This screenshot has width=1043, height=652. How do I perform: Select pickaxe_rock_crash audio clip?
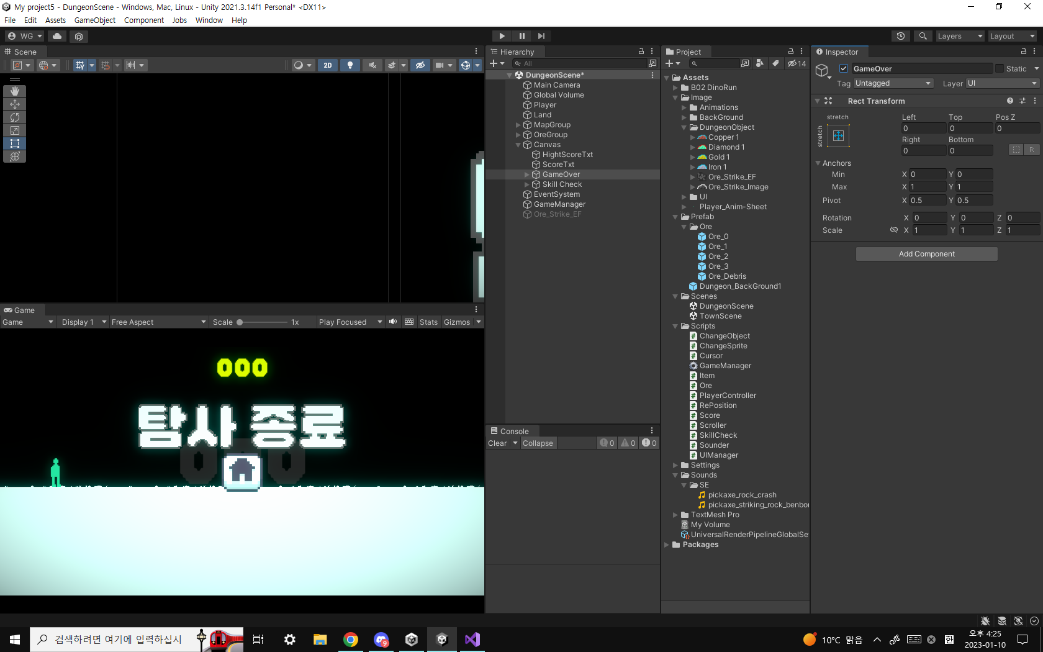coord(742,495)
